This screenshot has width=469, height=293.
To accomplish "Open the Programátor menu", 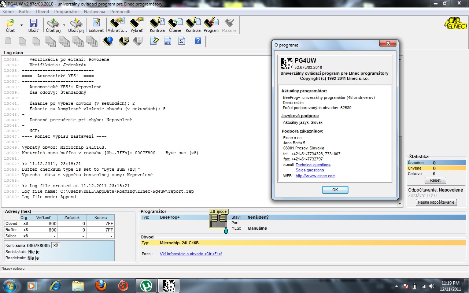I will point(66,12).
